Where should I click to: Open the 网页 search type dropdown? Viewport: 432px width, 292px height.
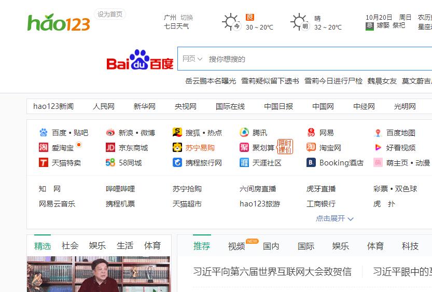click(192, 59)
